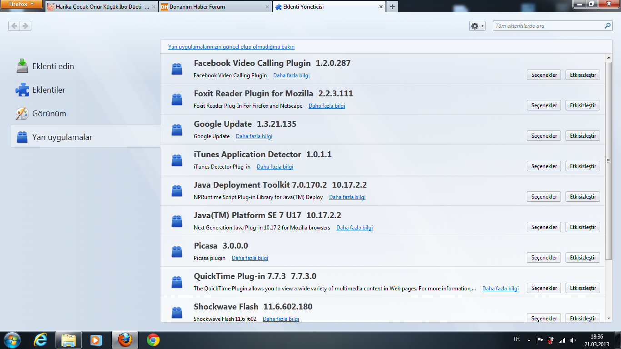Screen dimensions: 621x349
Task: Launch media player from the taskbar
Action: click(x=96, y=340)
